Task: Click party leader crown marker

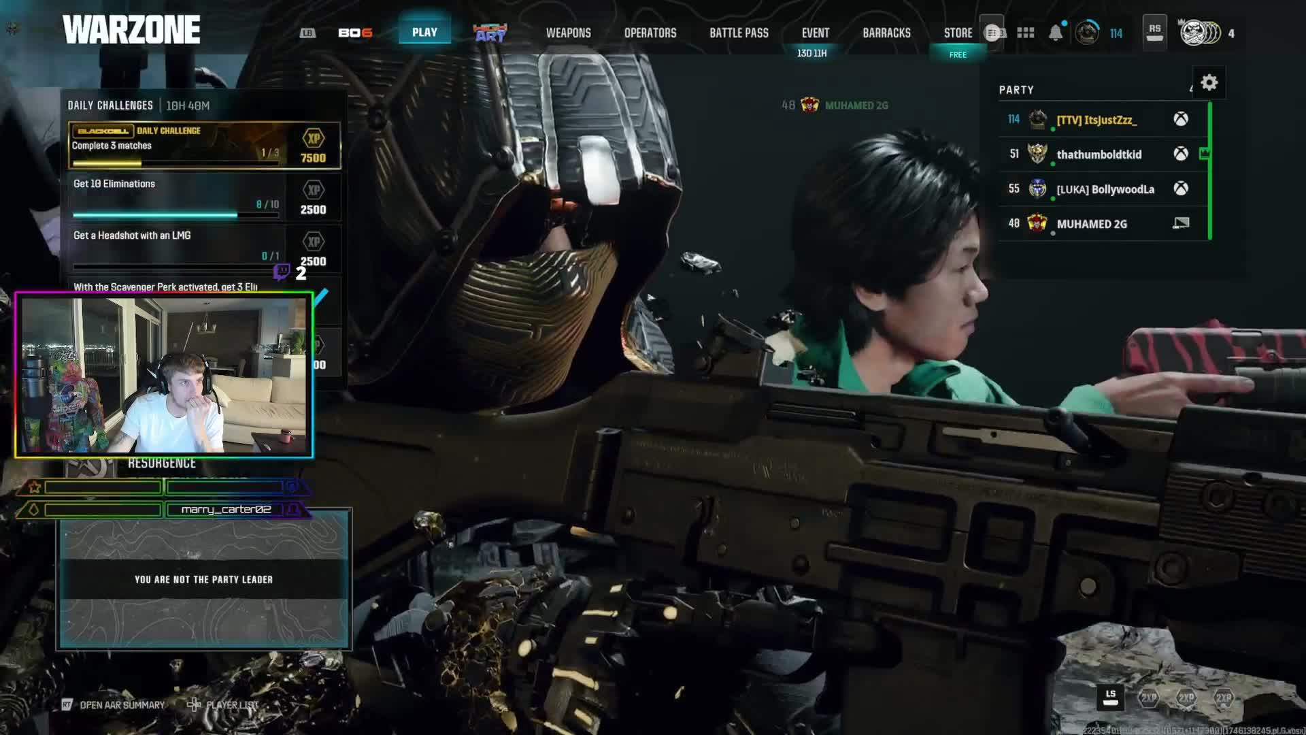Action: point(1205,154)
